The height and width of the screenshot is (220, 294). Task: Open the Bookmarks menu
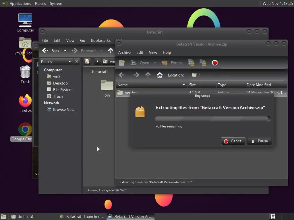pos(101,41)
